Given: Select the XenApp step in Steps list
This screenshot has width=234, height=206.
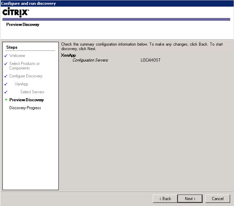Looking at the screenshot, I should [x=21, y=84].
